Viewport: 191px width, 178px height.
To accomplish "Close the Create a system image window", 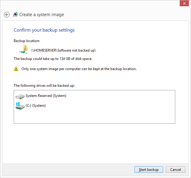I will (184, 3).
